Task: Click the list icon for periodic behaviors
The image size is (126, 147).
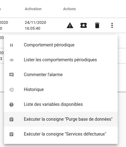Action: tap(11, 60)
